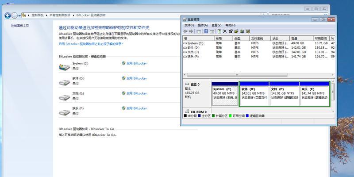Click shield icon beside 文档 (E:) BitLocker link
The width and height of the screenshot is (354, 177).
pyautogui.click(x=123, y=93)
